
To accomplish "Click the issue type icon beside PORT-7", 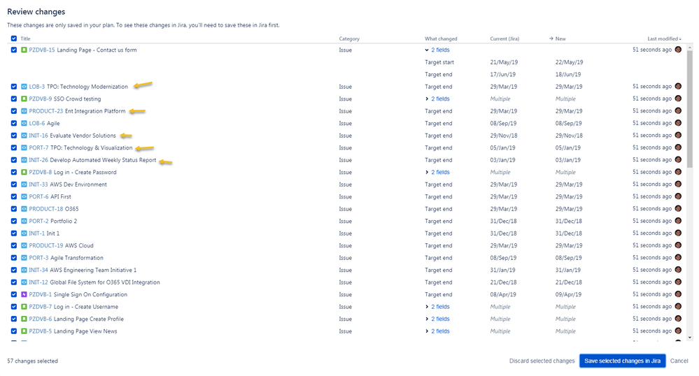I will (24, 147).
